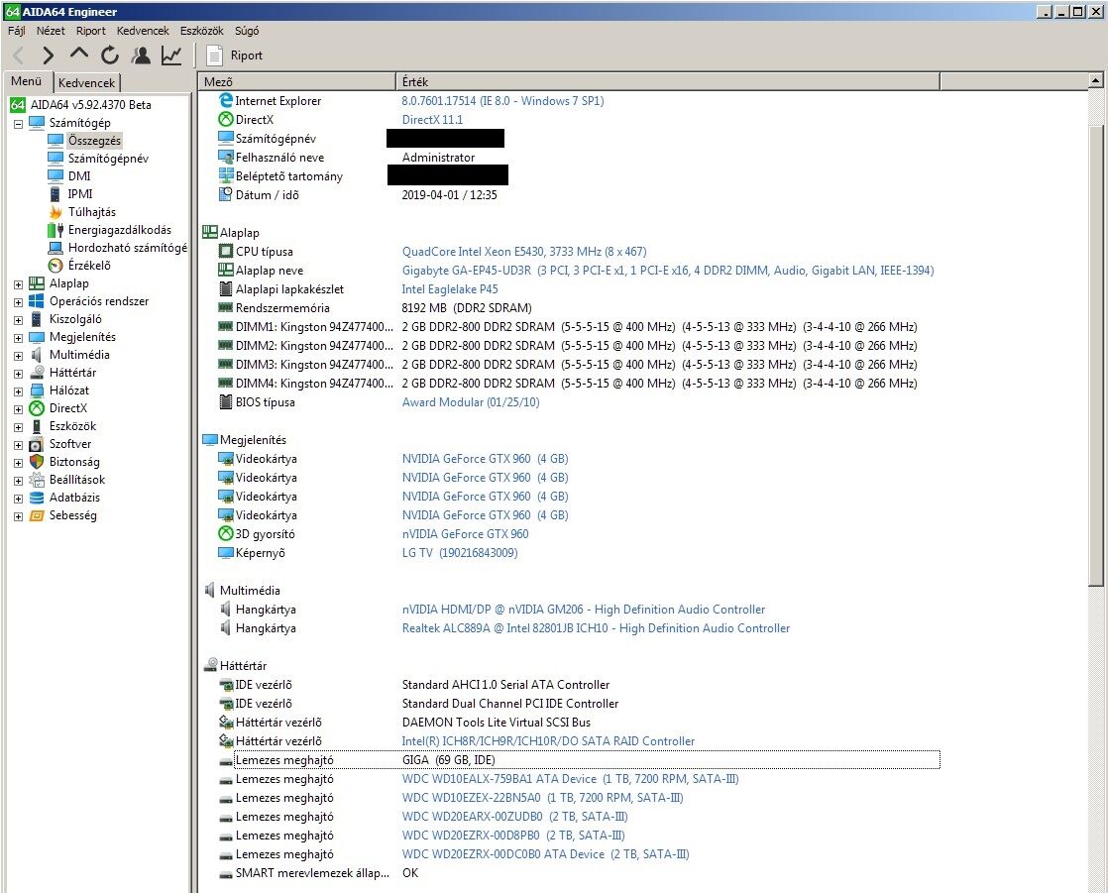This screenshot has width=1108, height=893.
Task: Select the Administrator username value
Action: coord(438,158)
